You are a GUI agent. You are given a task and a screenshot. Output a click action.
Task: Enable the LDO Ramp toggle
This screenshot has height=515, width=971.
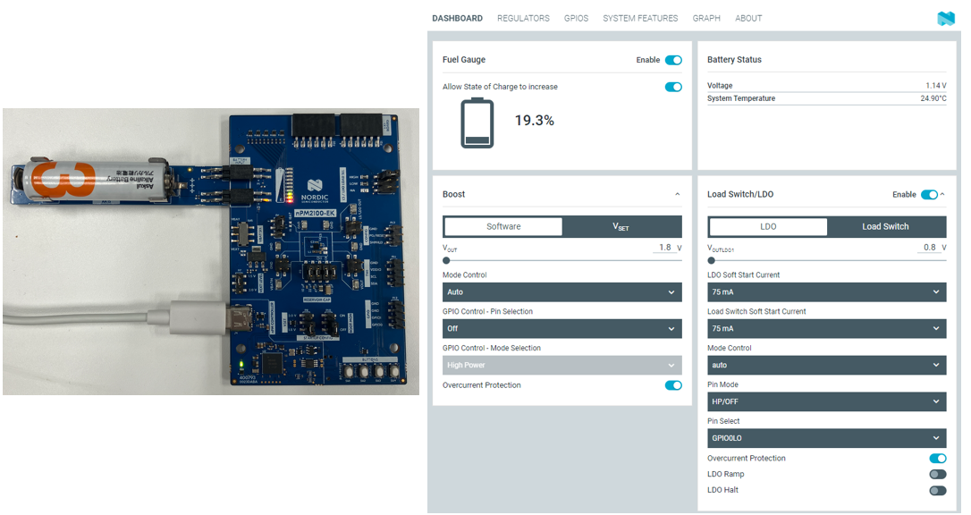coord(938,474)
